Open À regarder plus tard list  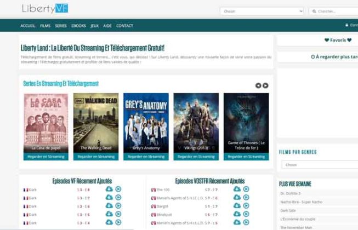pos(334,57)
